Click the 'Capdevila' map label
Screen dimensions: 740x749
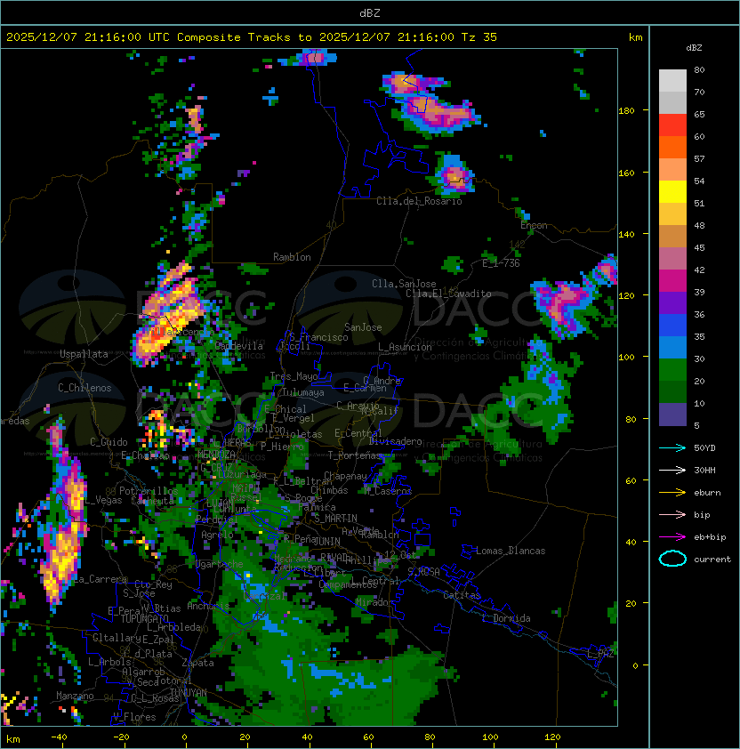tap(238, 346)
